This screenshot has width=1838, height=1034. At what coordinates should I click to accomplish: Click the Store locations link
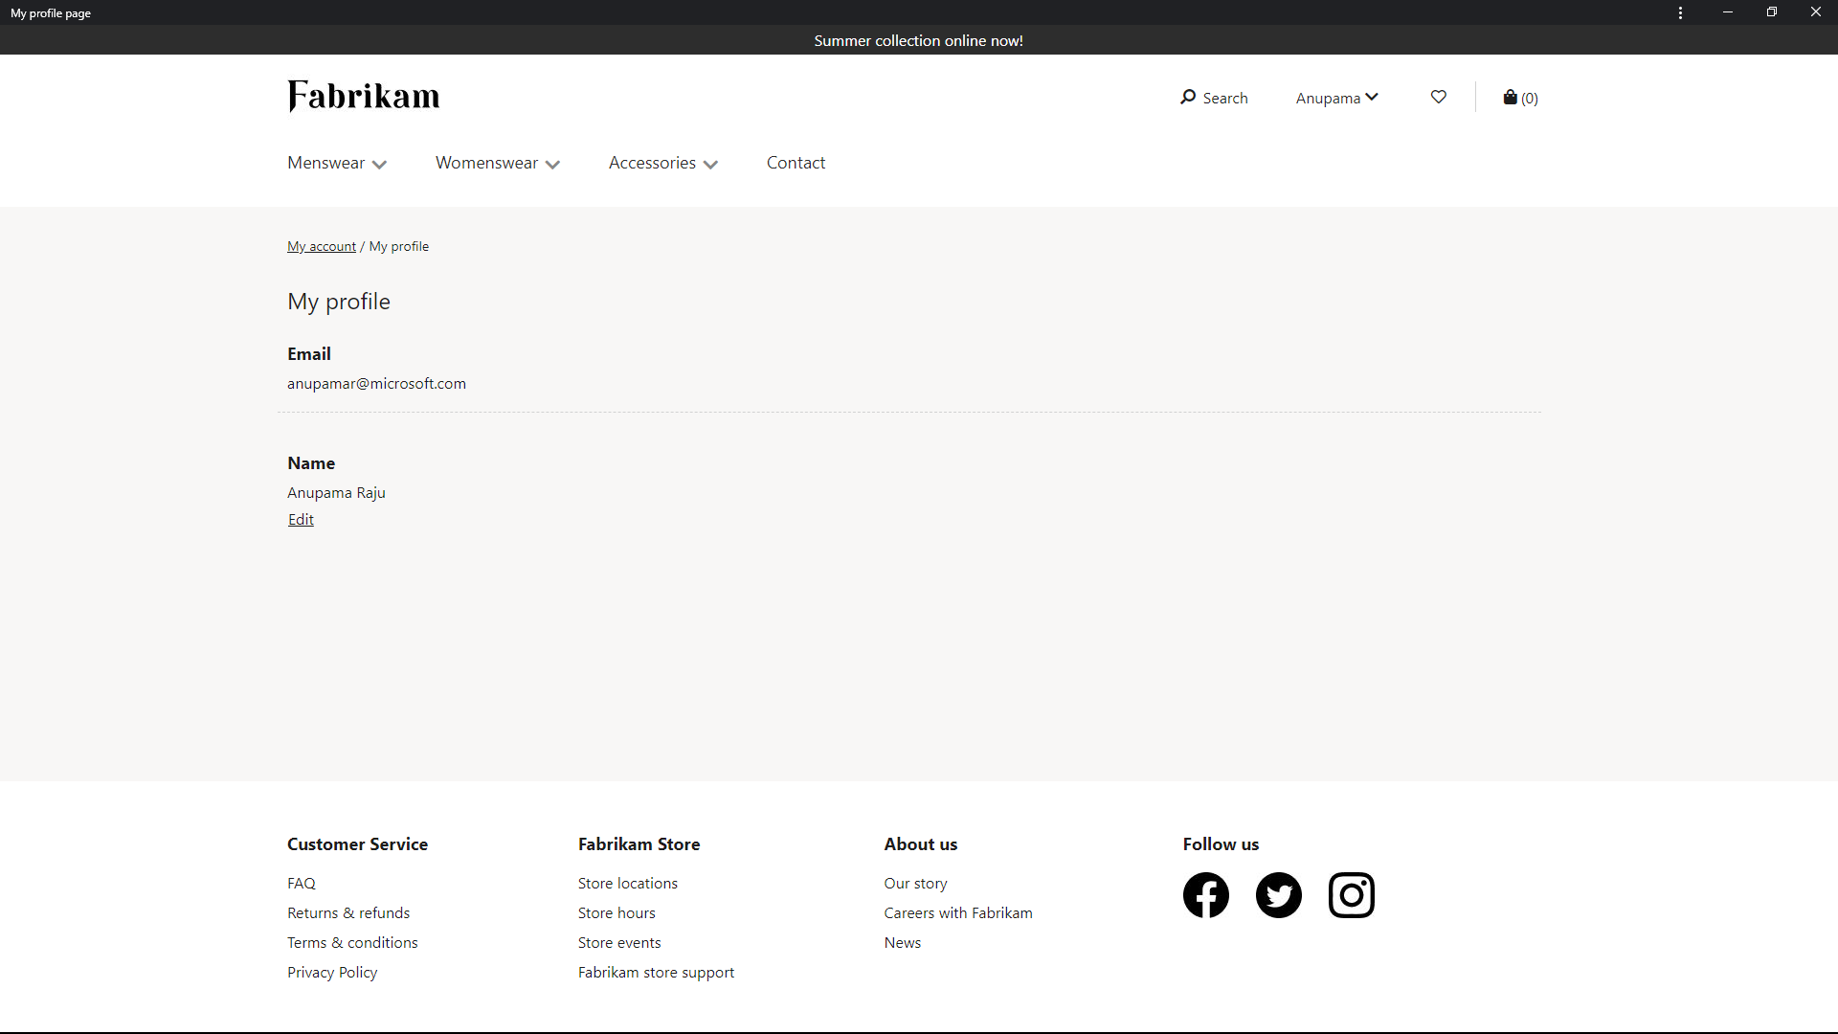629,883
